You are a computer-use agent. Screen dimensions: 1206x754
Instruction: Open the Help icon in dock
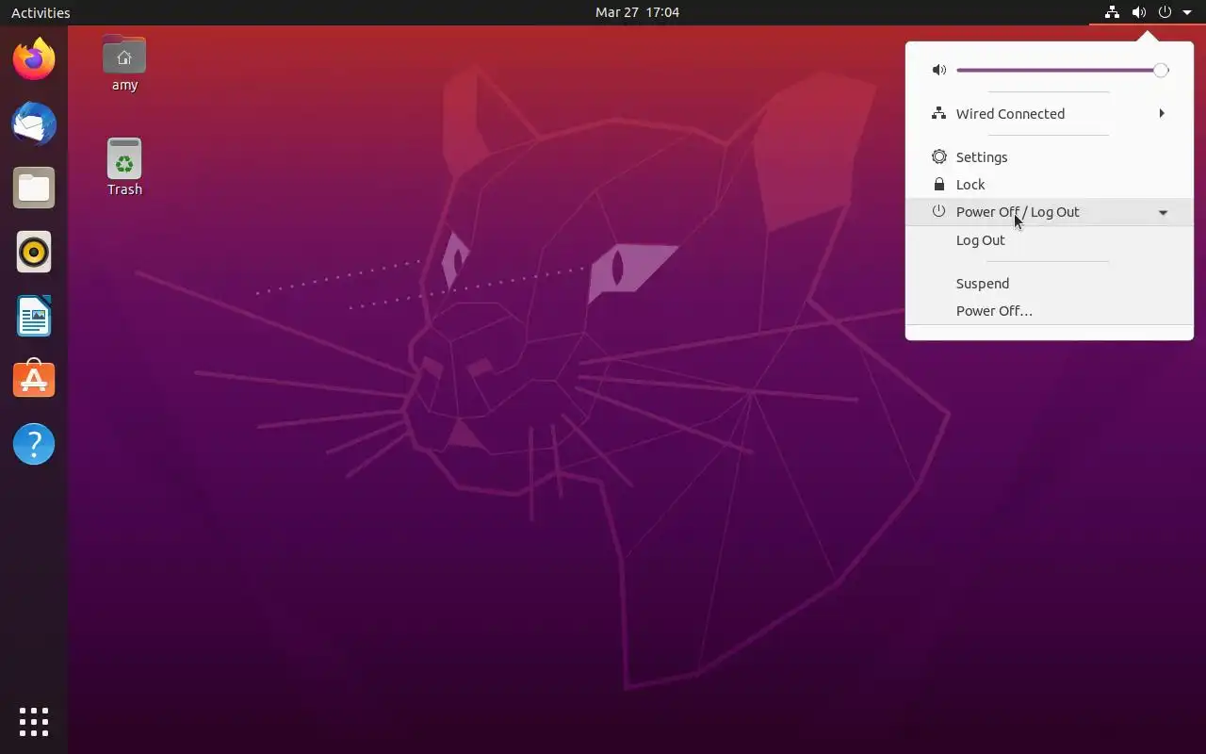34,444
